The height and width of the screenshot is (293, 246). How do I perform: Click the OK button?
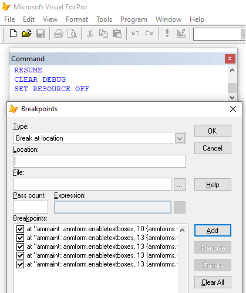click(x=213, y=131)
